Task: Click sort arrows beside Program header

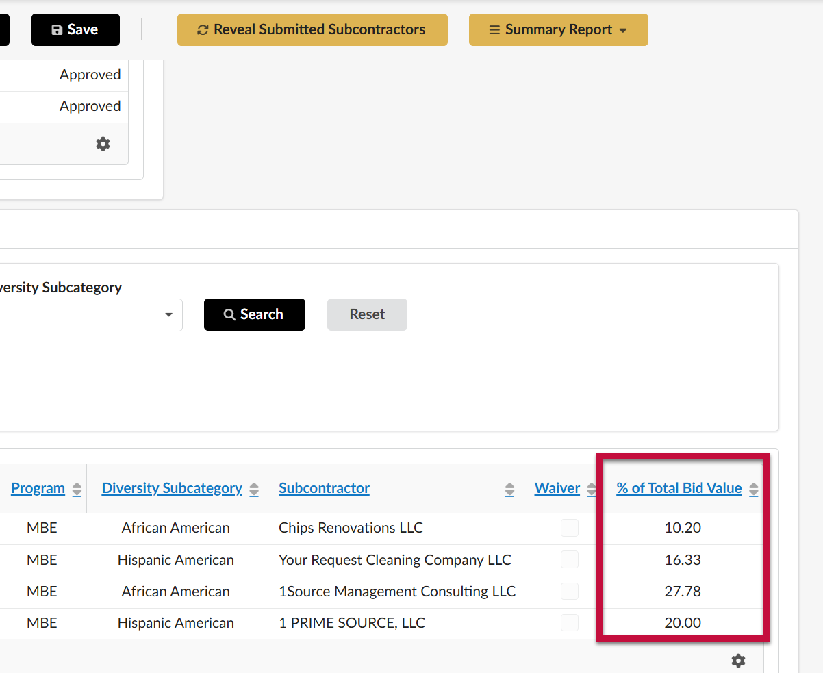Action: coord(77,489)
